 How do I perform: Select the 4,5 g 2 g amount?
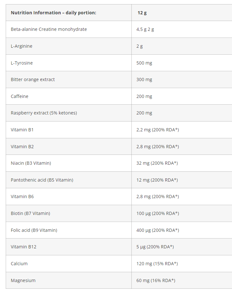point(145,29)
